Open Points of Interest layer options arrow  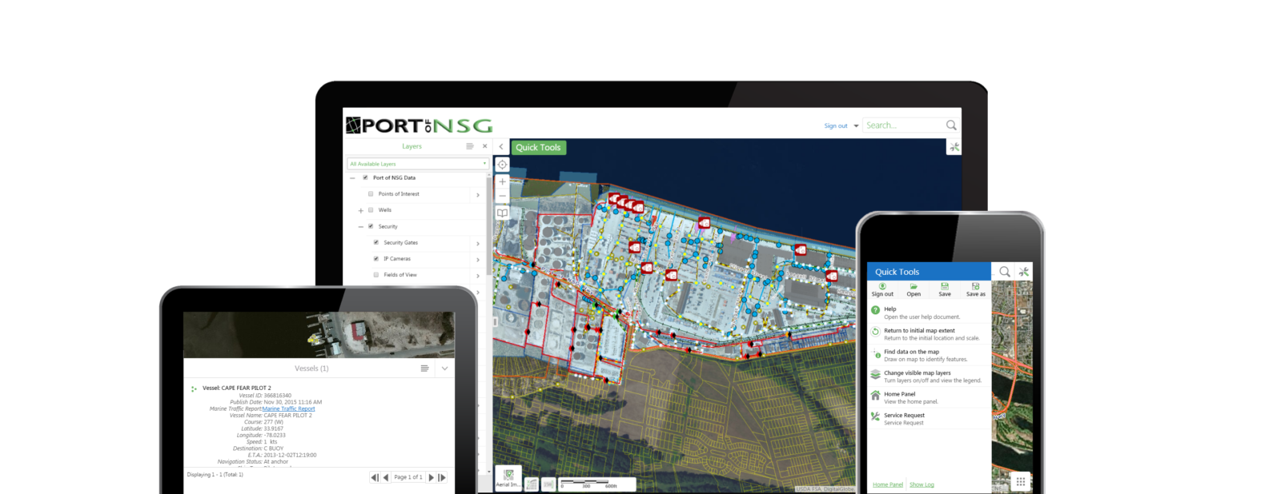point(478,195)
